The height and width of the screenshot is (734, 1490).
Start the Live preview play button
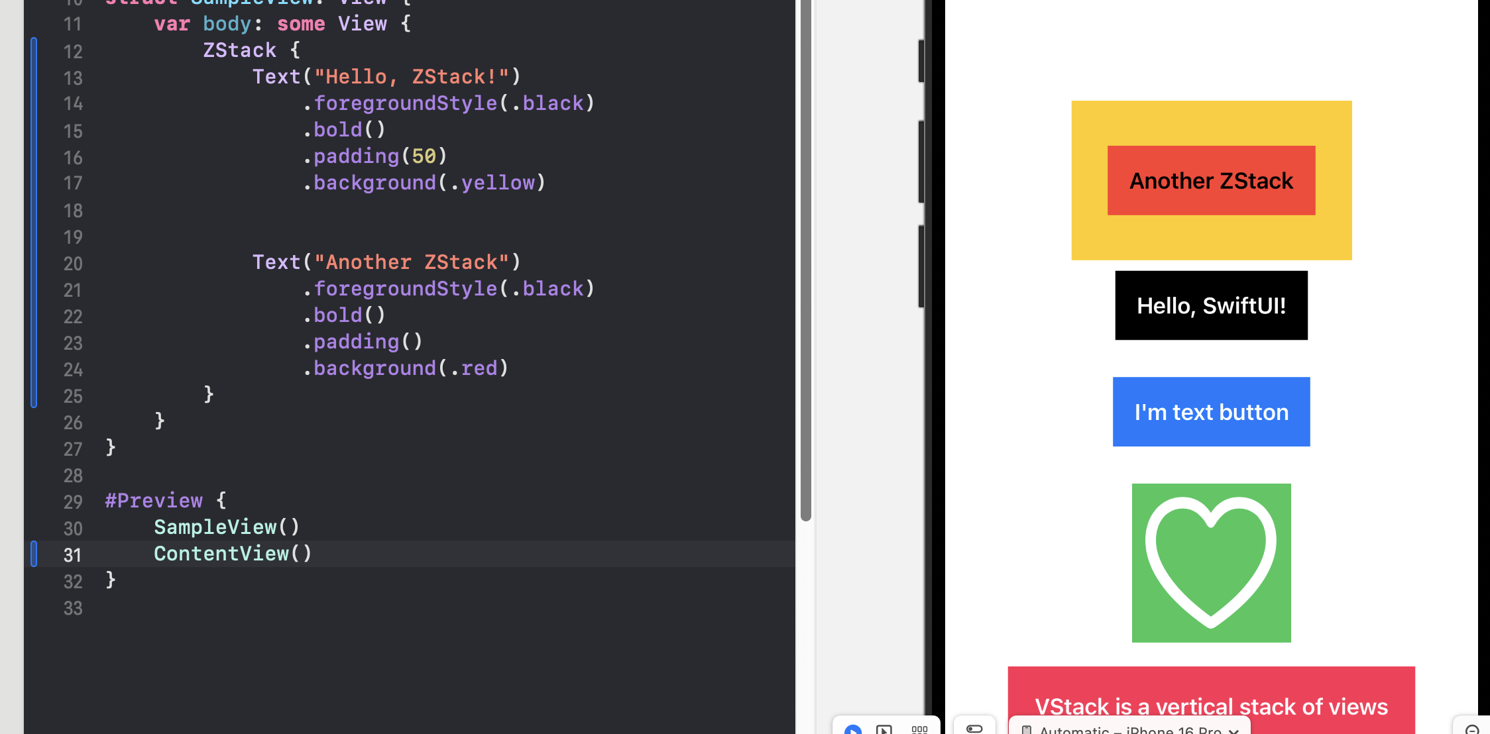click(x=853, y=729)
